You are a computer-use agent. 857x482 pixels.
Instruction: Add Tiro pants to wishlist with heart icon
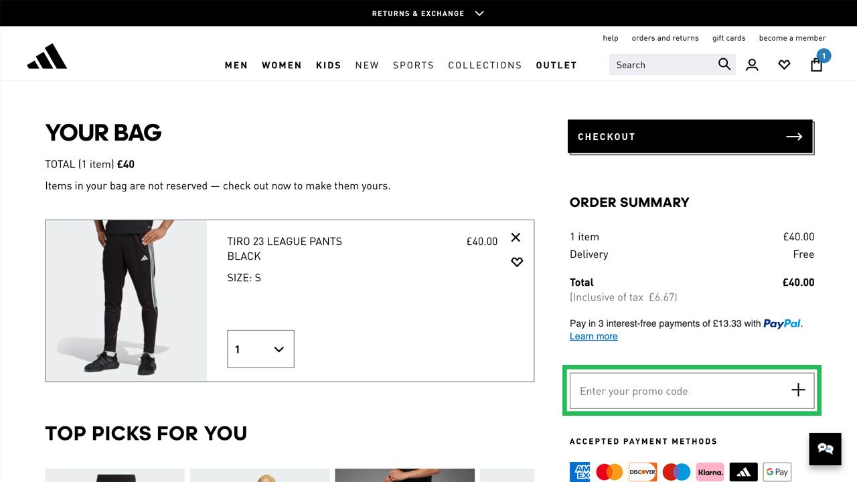pyautogui.click(x=517, y=262)
